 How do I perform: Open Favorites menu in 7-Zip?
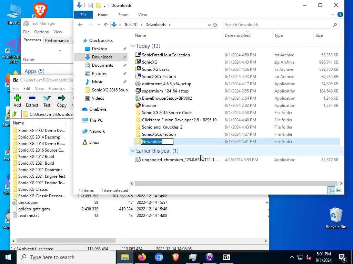click(x=57, y=89)
